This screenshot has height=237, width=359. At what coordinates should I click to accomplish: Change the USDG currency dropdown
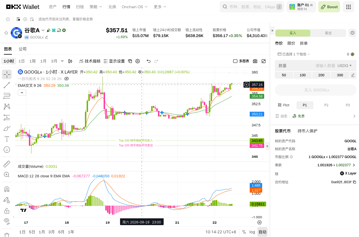(x=345, y=66)
